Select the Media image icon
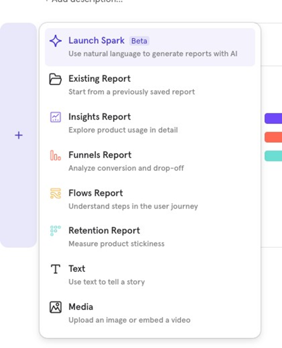282x348 pixels. [55, 307]
